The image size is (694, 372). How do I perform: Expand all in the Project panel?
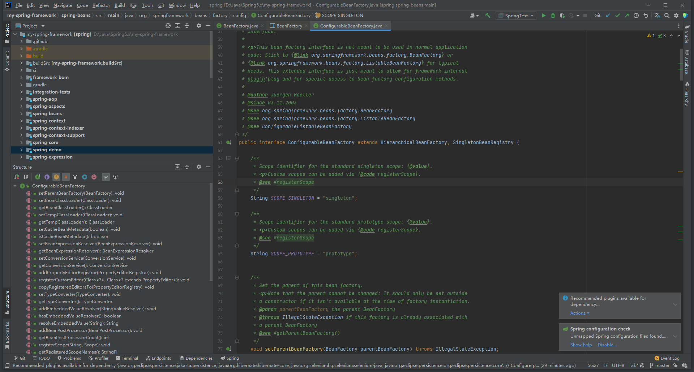pyautogui.click(x=177, y=26)
